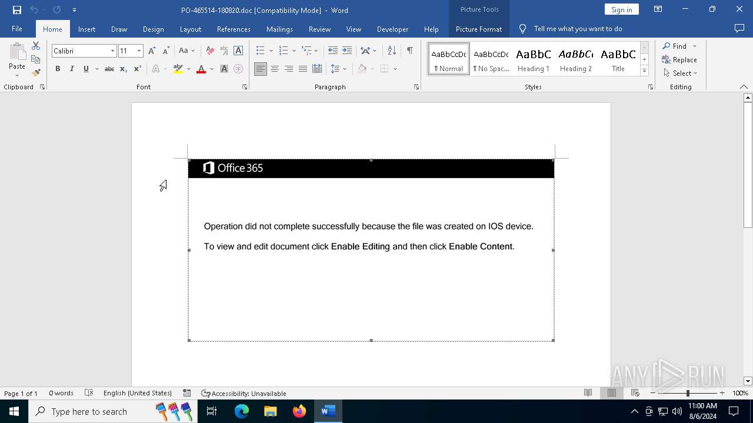Image resolution: width=753 pixels, height=423 pixels.
Task: Open Task View on the taskbar
Action: click(212, 411)
